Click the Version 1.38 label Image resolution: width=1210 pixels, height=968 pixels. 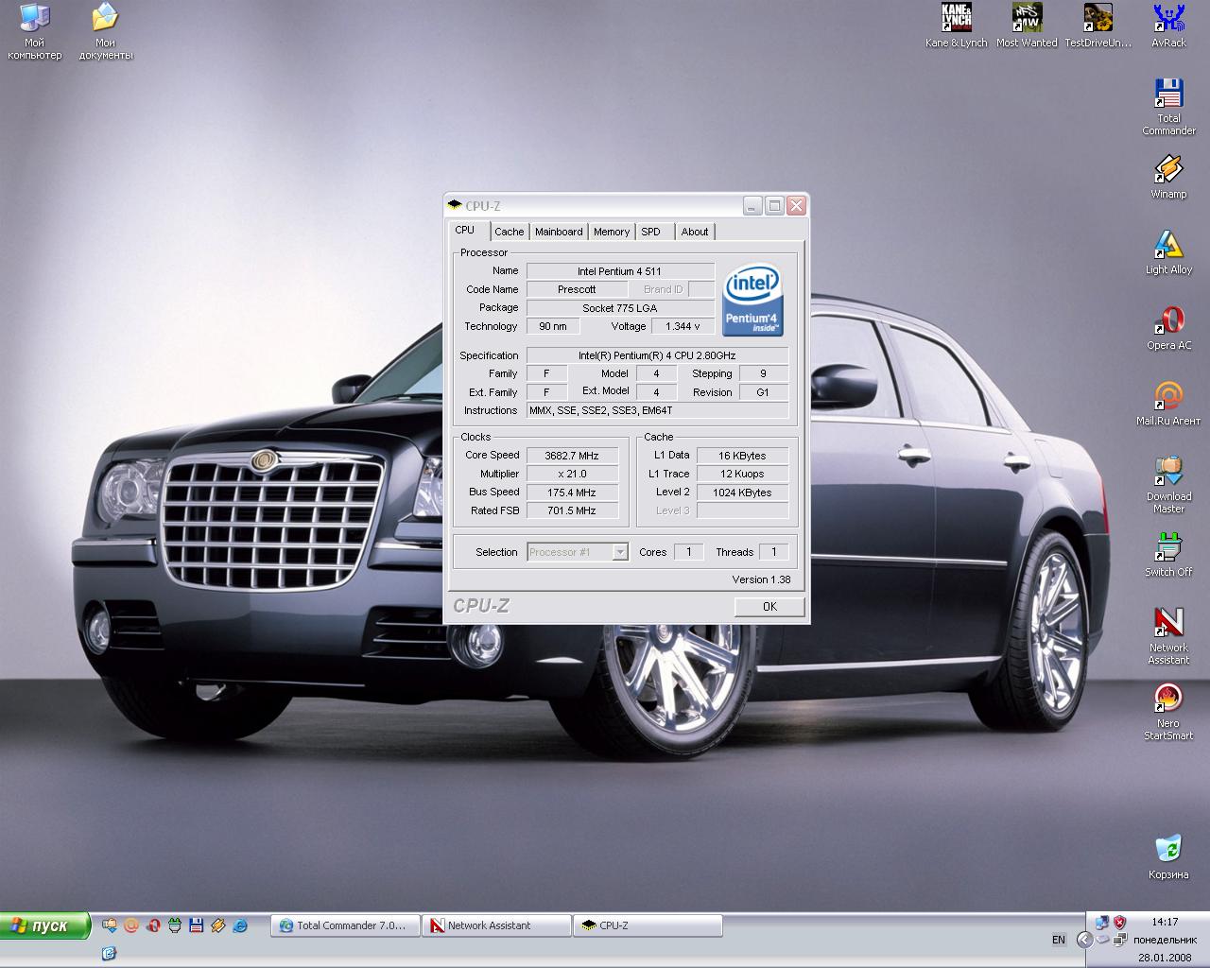[x=761, y=579]
